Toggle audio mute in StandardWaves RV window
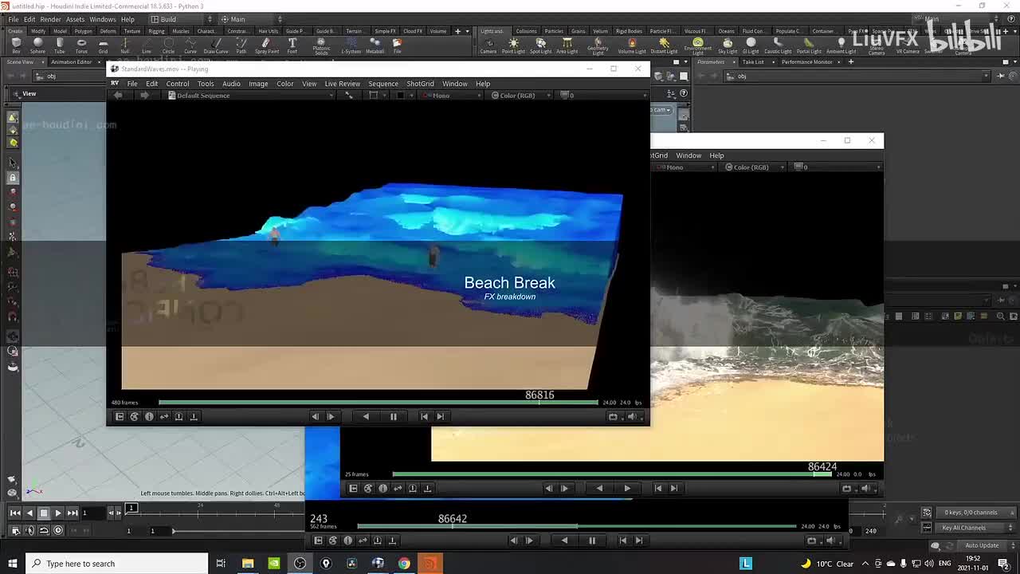 coord(632,416)
